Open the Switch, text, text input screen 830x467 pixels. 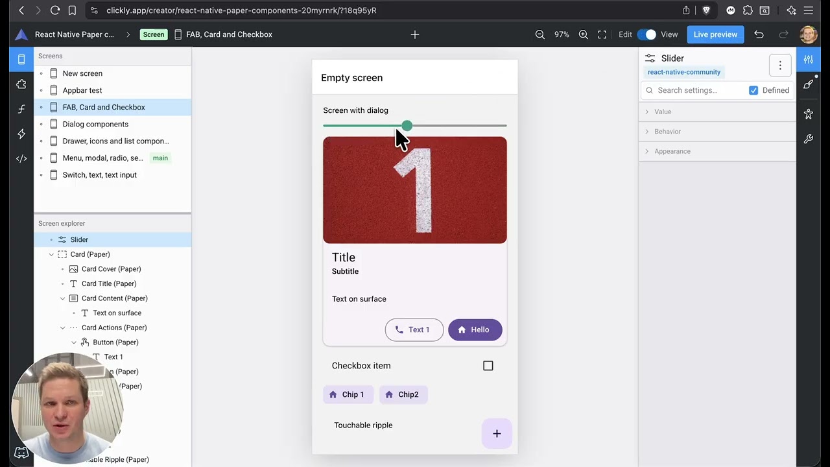(113, 174)
